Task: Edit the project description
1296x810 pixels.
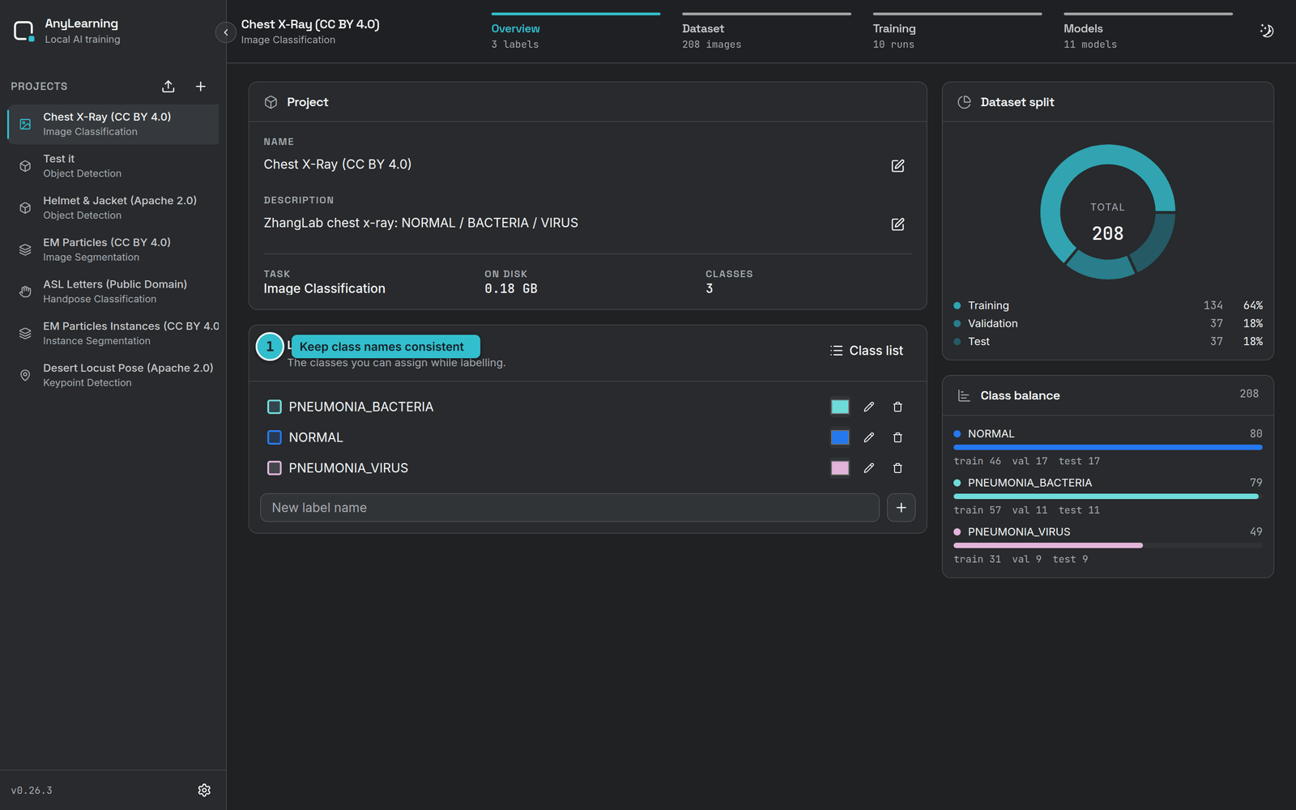Action: tap(897, 224)
